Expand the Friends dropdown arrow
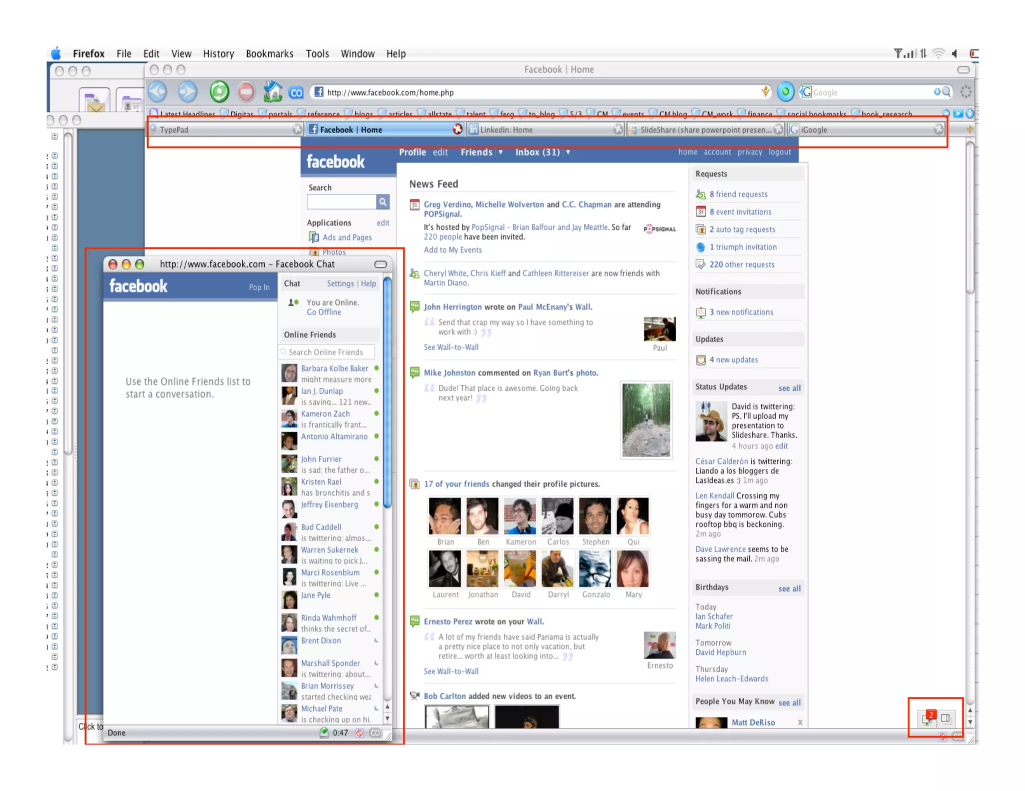 500,152
